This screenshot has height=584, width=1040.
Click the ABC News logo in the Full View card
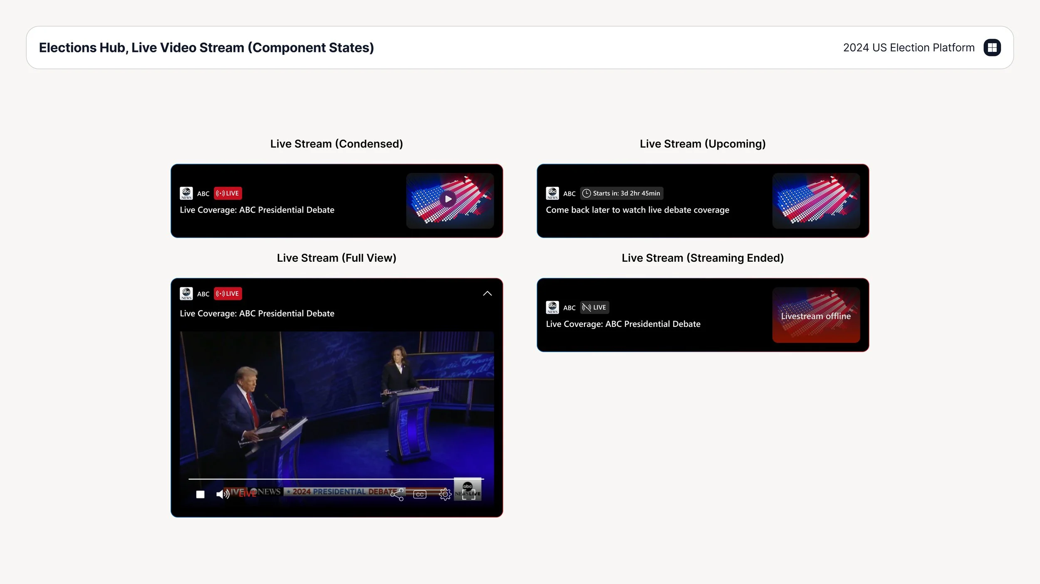point(186,294)
